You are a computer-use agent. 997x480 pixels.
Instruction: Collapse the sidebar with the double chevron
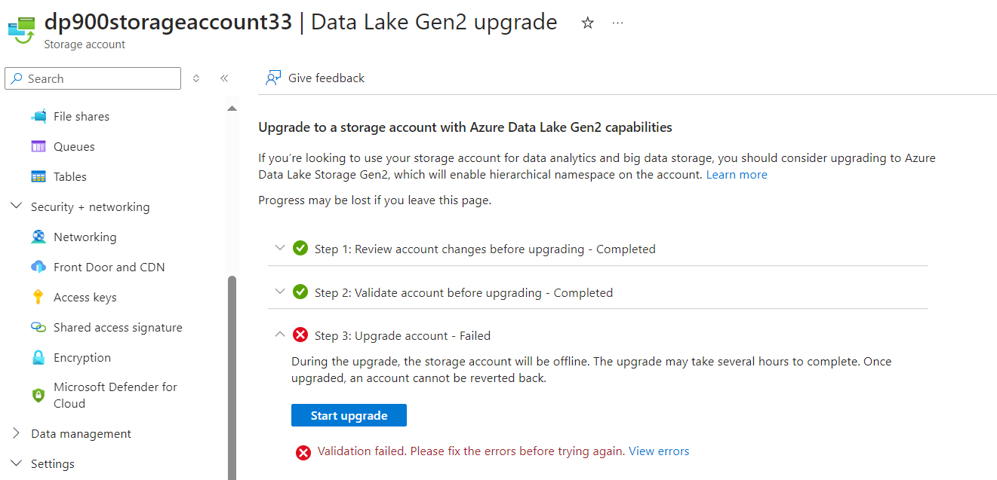pyautogui.click(x=223, y=78)
